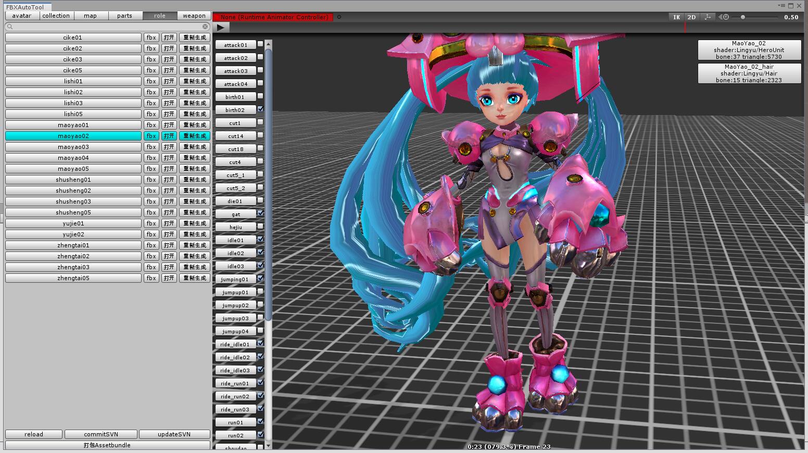Click 重新生成 button for zhengtai01

click(x=195, y=245)
